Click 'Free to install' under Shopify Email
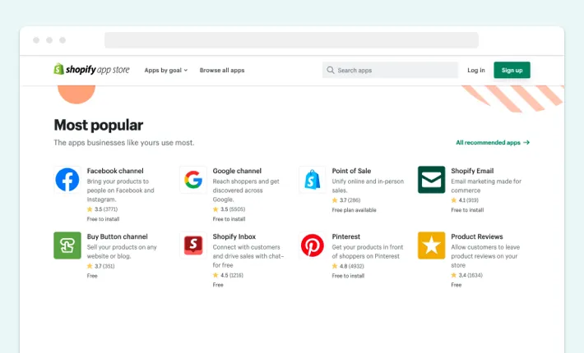Image resolution: width=584 pixels, height=353 pixels. [467, 210]
